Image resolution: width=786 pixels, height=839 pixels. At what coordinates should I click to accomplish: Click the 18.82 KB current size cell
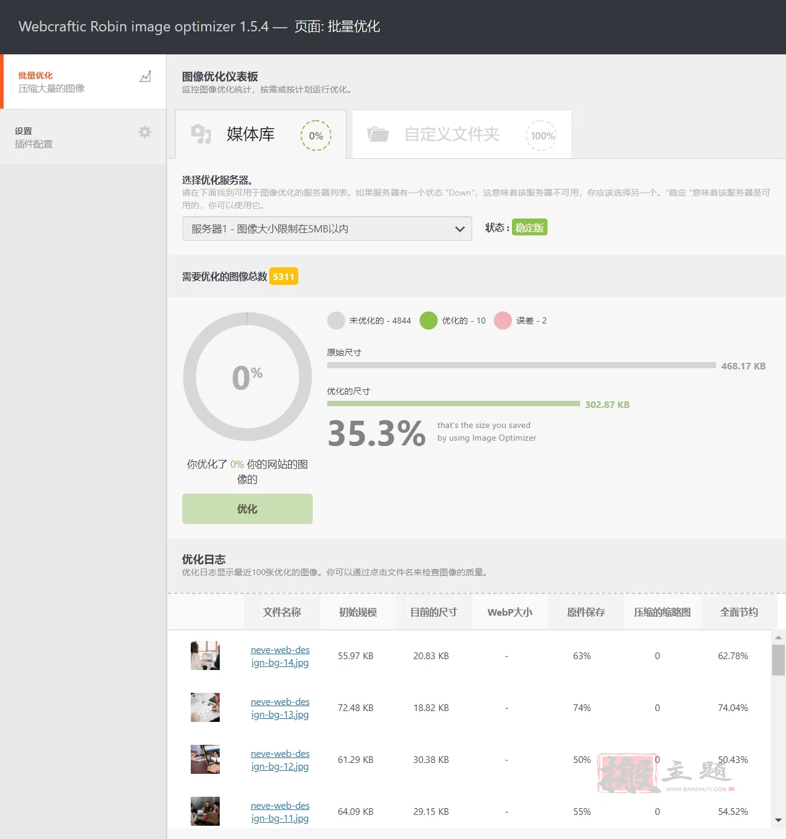pyautogui.click(x=431, y=707)
